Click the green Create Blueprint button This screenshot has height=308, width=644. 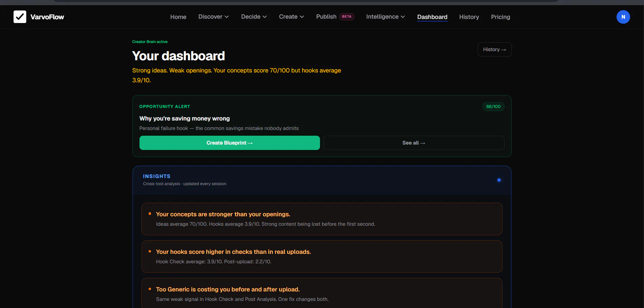click(230, 143)
